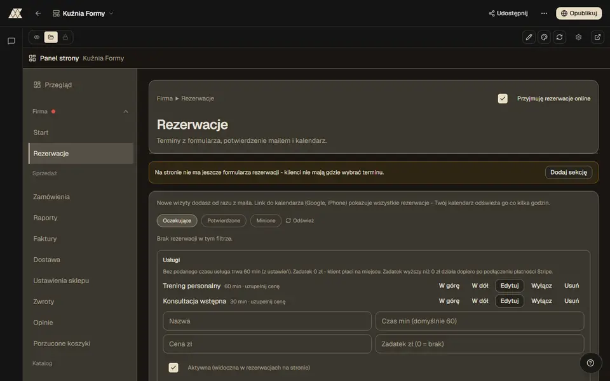Click Usuń for Konsultacja wstępna
610x381 pixels.
(x=571, y=301)
